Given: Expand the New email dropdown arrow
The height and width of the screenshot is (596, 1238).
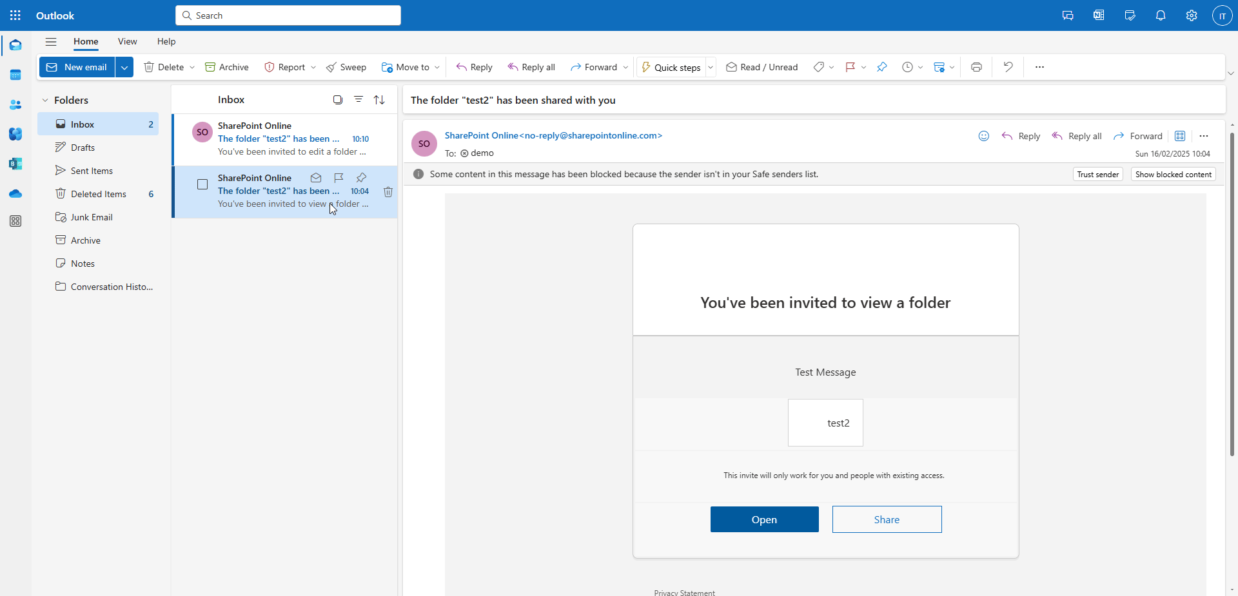Looking at the screenshot, I should [x=124, y=66].
